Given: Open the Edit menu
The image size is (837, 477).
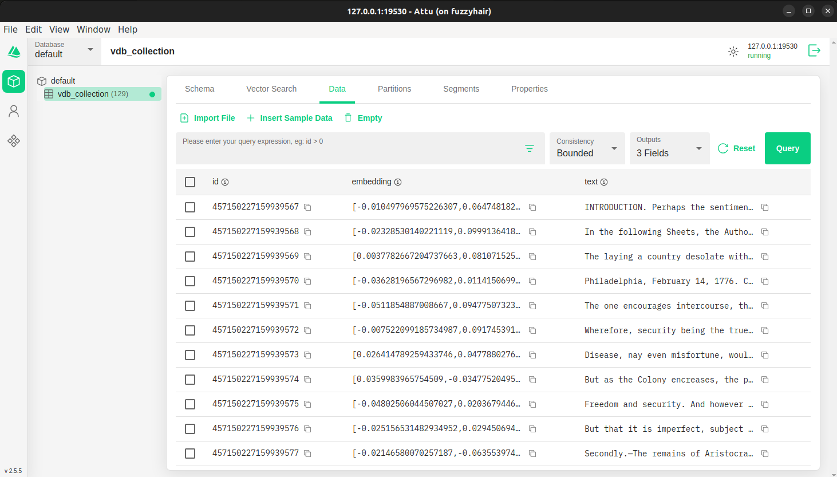Looking at the screenshot, I should [x=33, y=29].
